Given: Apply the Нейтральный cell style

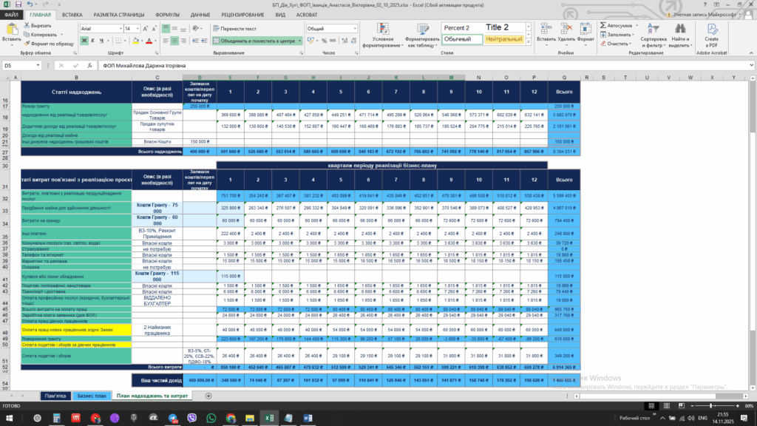Looking at the screenshot, I should click(x=505, y=39).
